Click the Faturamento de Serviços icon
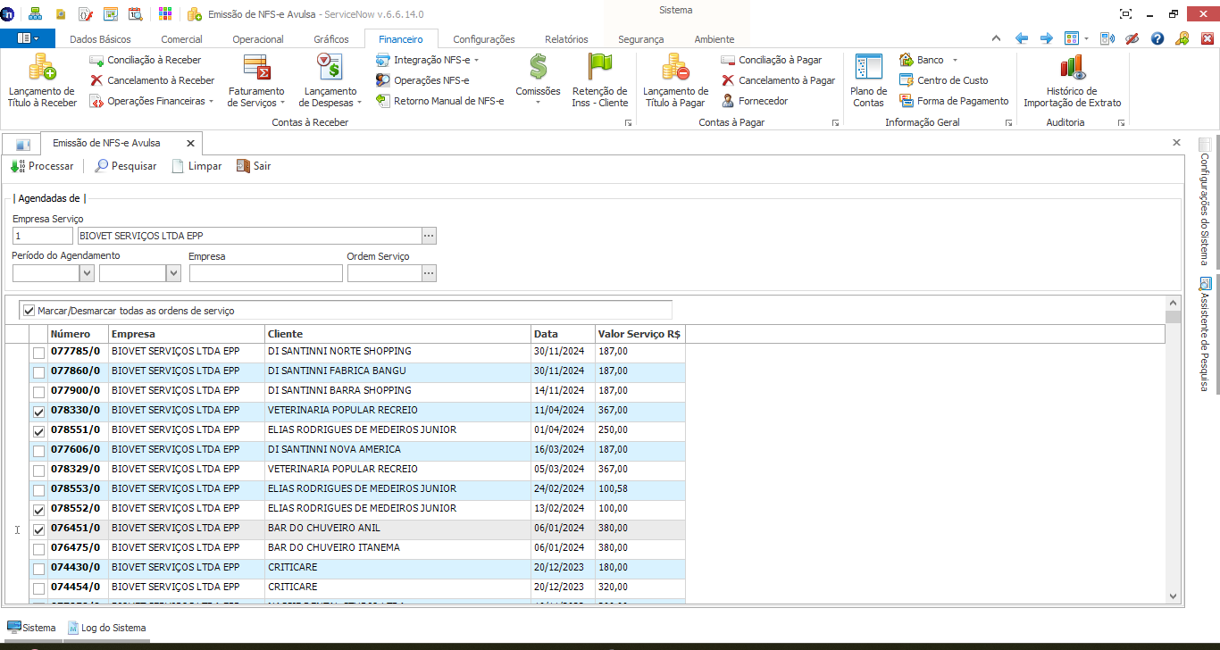 coord(256,69)
